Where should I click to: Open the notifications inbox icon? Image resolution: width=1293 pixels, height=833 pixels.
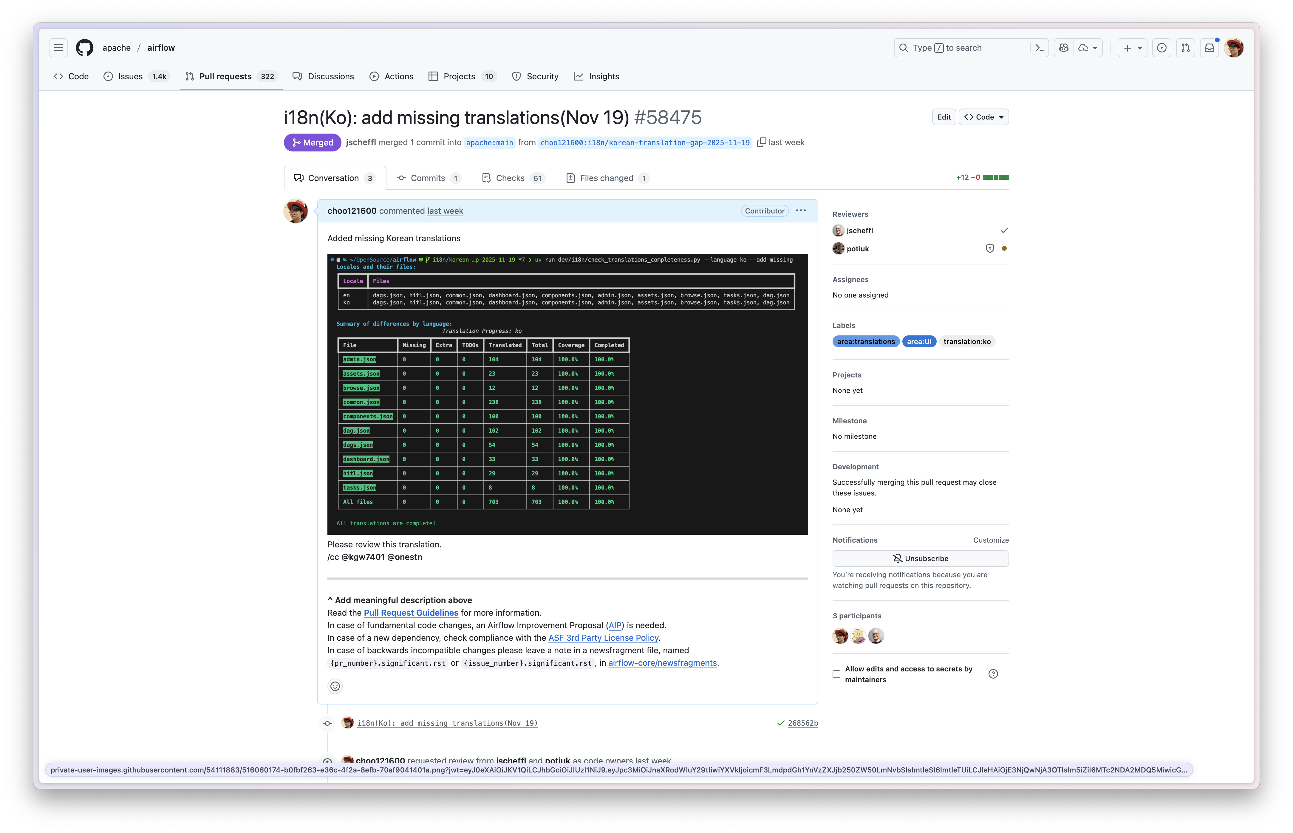[1209, 48]
